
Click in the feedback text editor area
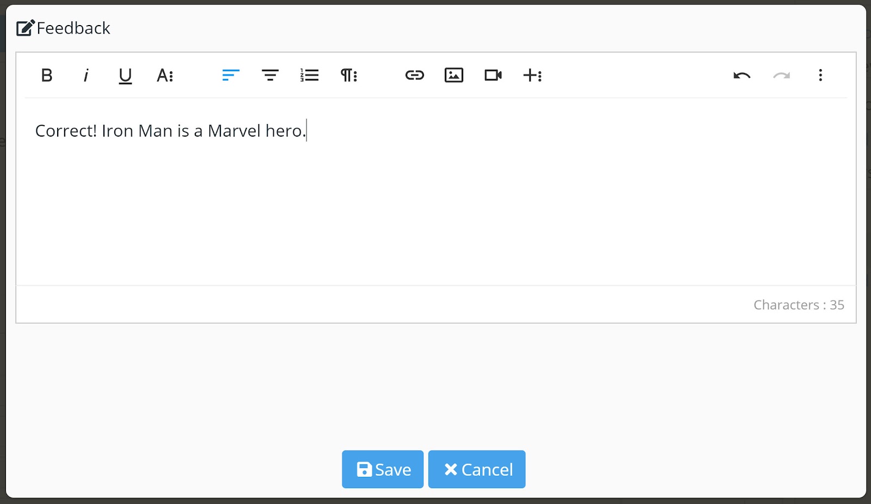436,192
